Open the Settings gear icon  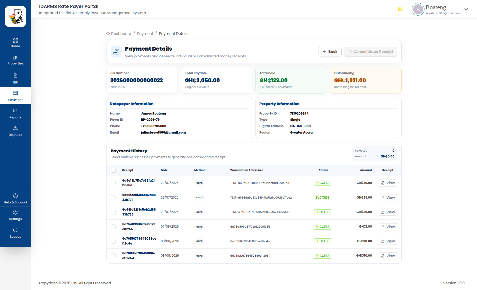pos(15,212)
